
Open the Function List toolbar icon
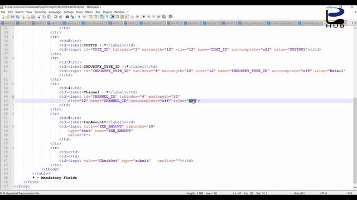coord(127,17)
